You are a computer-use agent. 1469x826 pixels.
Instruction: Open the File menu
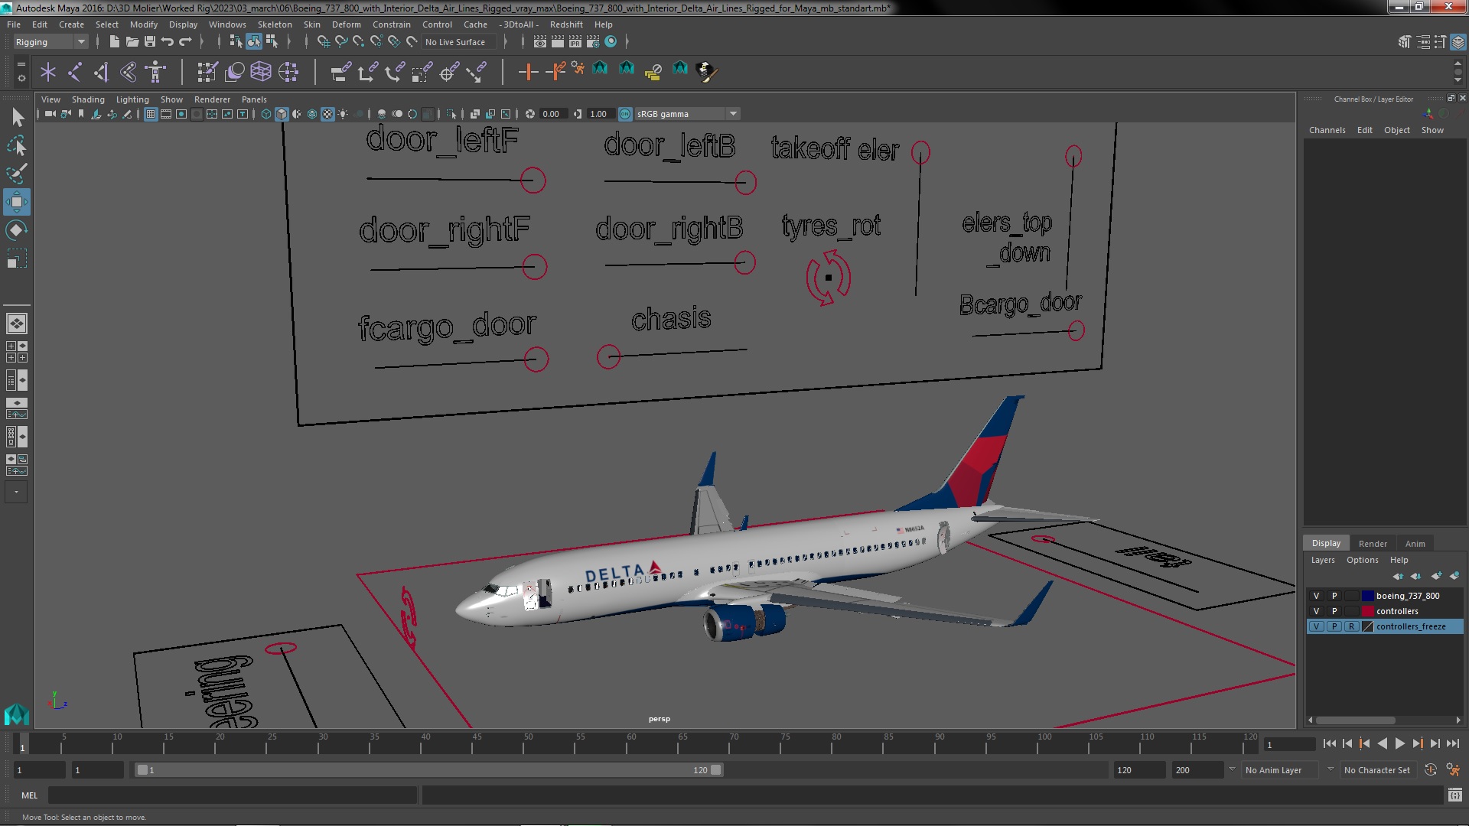tap(14, 24)
